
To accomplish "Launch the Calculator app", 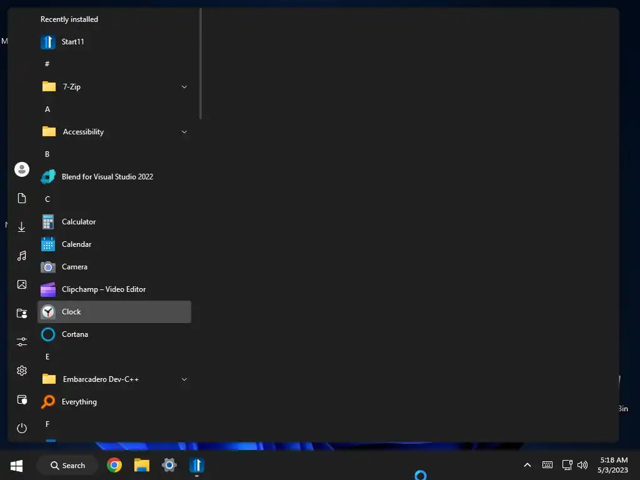I will (114, 222).
